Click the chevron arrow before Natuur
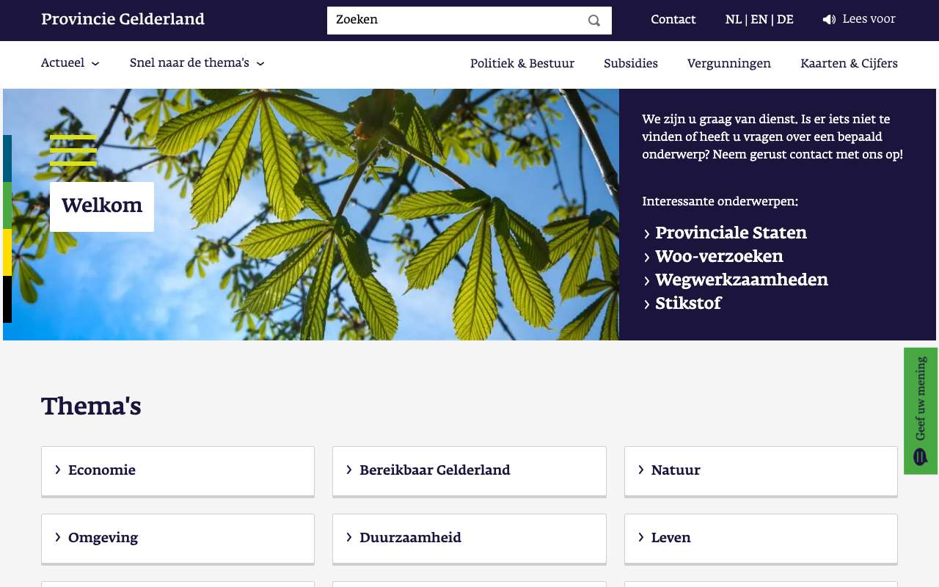Viewport: 939px width, 587px height. click(641, 470)
